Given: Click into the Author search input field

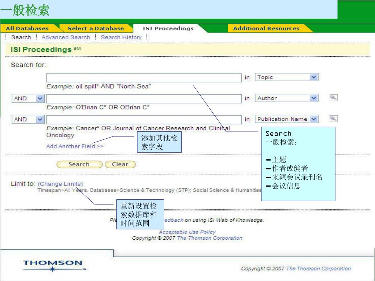Looking at the screenshot, I should pos(144,99).
